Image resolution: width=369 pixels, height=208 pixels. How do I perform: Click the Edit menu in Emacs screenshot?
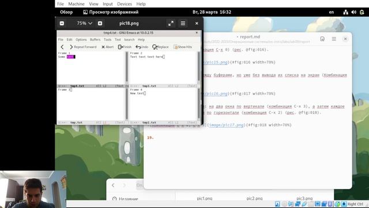click(x=69, y=40)
